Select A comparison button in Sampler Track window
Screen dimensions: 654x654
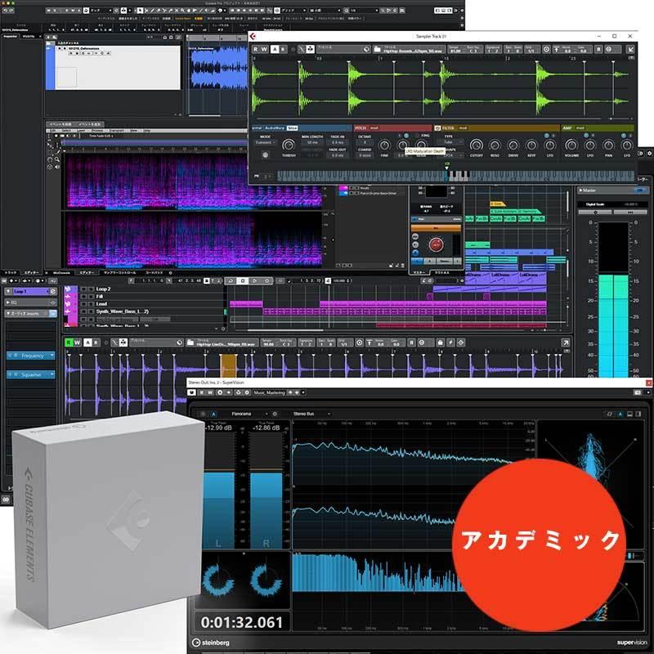(x=275, y=49)
